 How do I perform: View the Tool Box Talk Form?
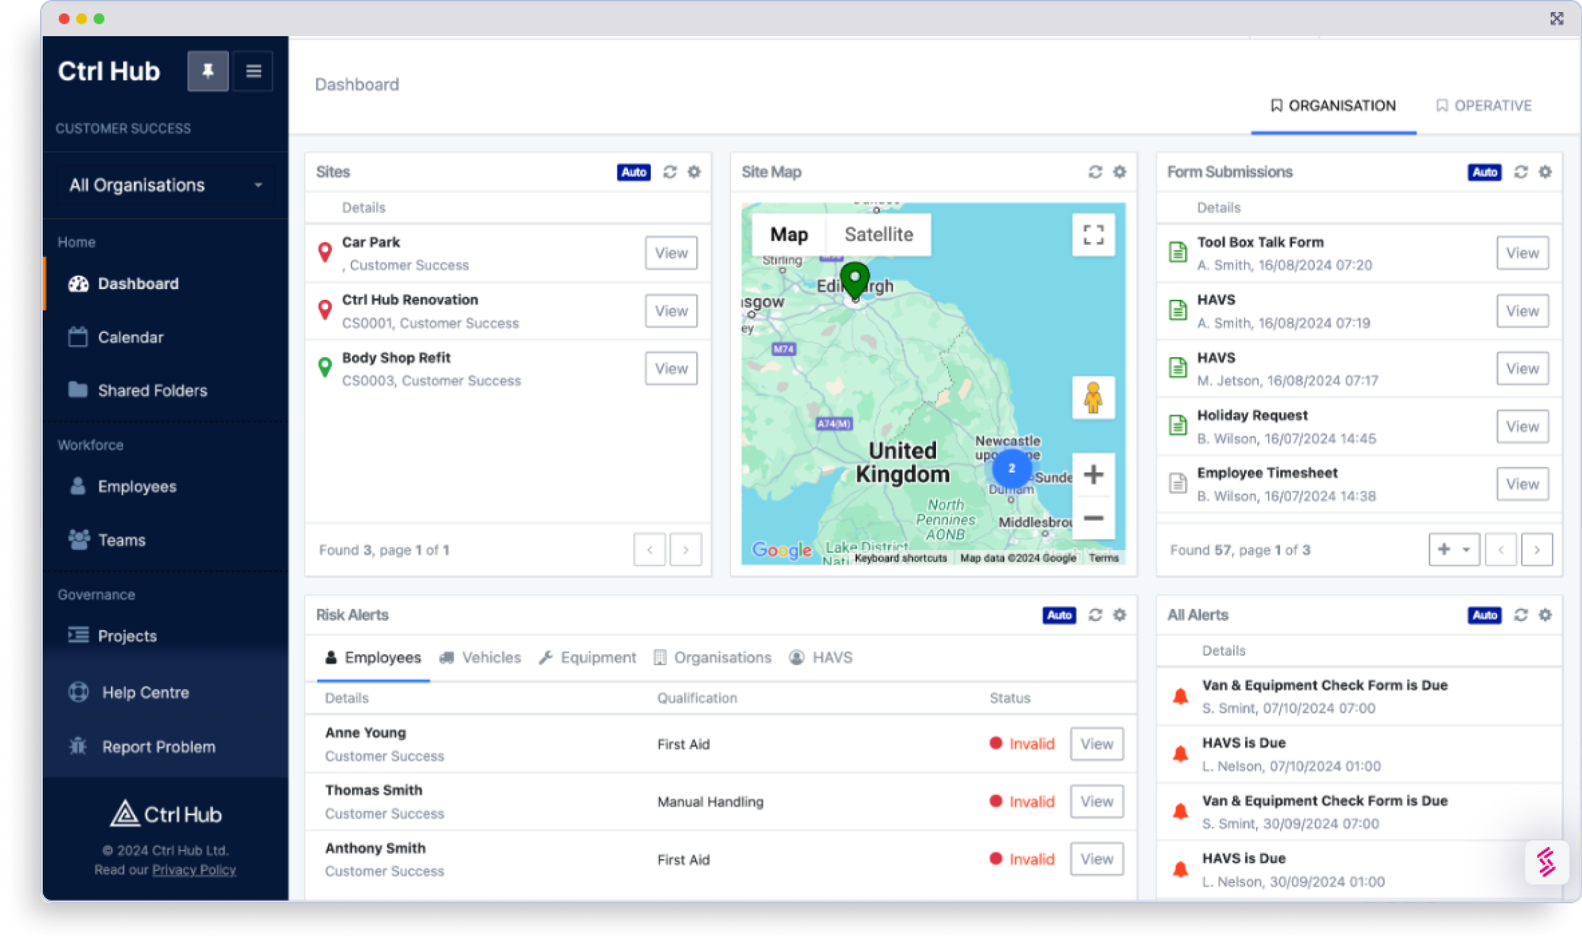click(1523, 253)
